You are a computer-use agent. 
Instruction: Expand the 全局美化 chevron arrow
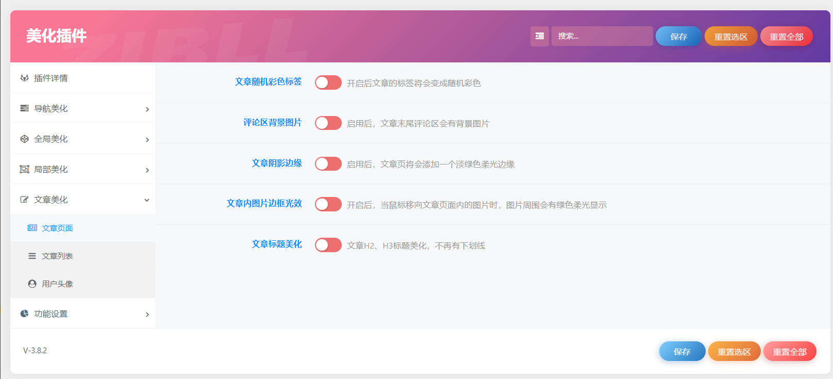(147, 140)
